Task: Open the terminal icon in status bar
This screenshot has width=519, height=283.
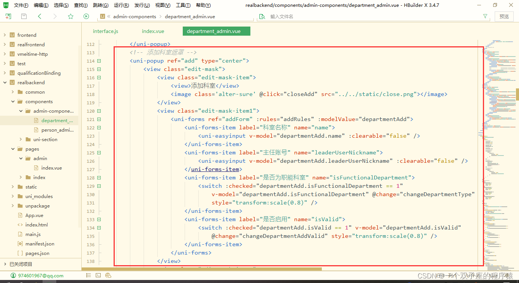Action: [x=98, y=275]
